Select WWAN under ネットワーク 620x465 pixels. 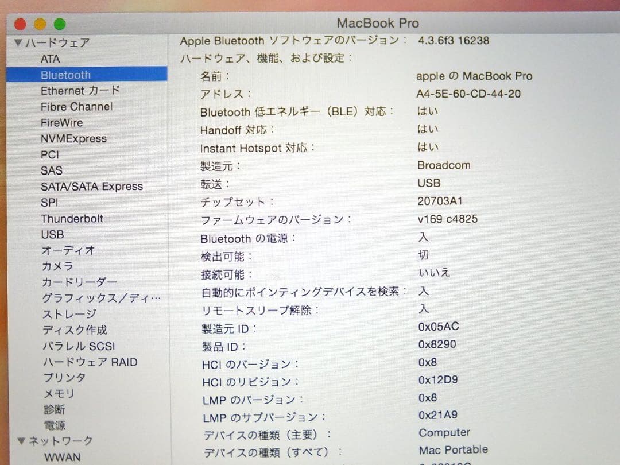pos(63,457)
